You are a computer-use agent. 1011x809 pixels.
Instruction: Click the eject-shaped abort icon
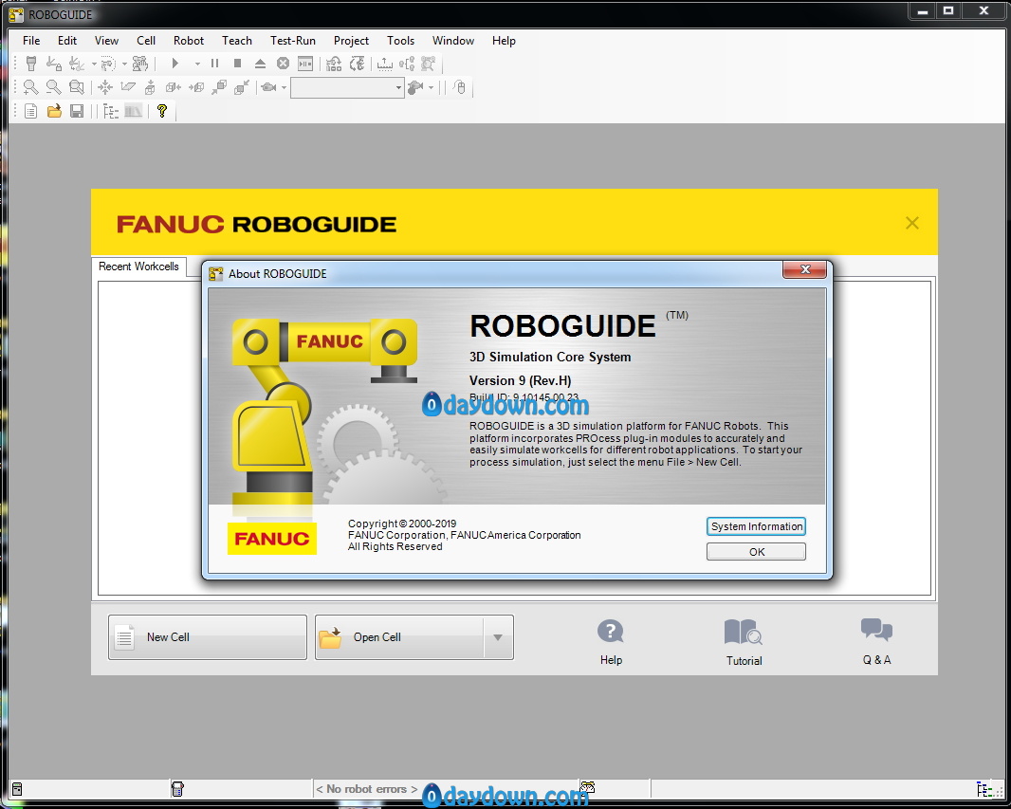[x=260, y=64]
